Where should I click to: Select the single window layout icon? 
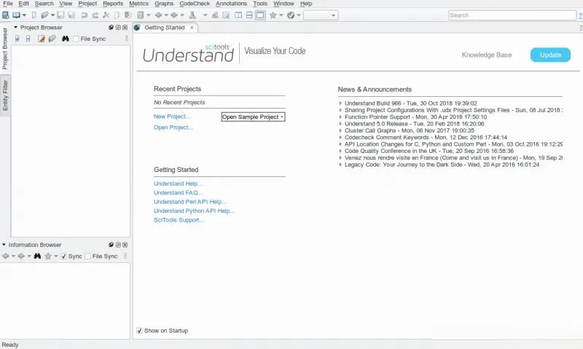[x=260, y=15]
